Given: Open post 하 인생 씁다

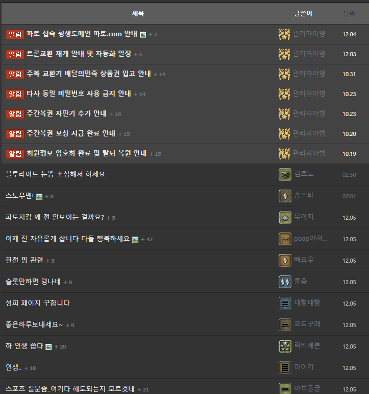Looking at the screenshot, I should [24, 346].
